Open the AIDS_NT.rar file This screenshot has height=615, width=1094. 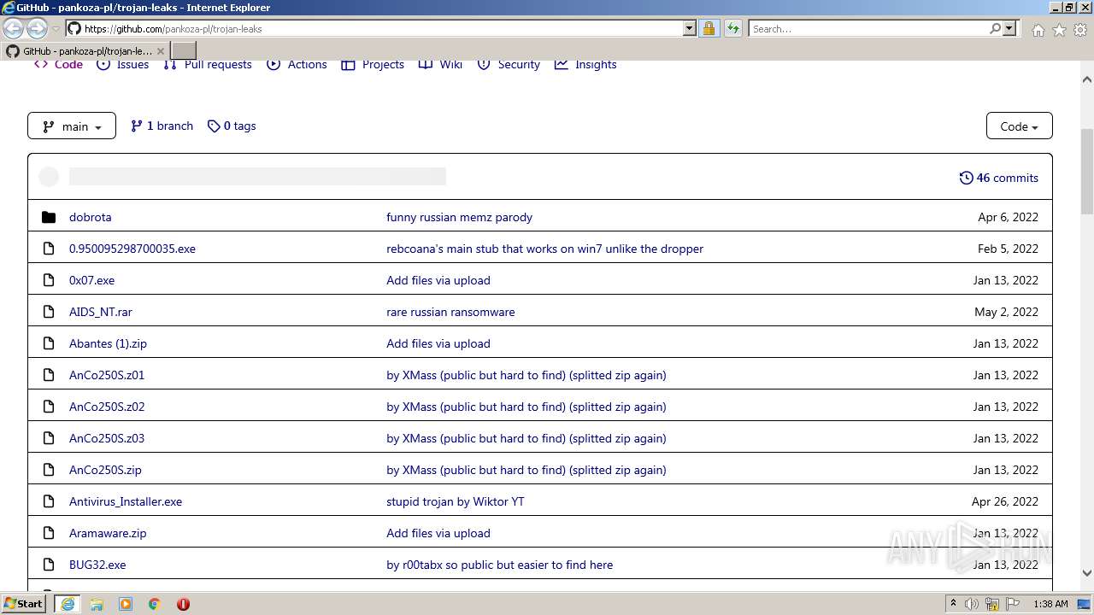(x=101, y=312)
